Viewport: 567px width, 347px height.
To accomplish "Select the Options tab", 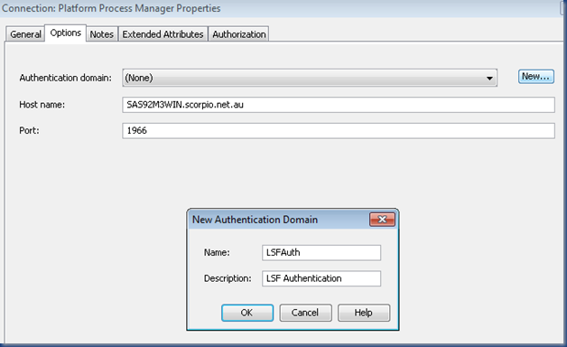I will (65, 33).
